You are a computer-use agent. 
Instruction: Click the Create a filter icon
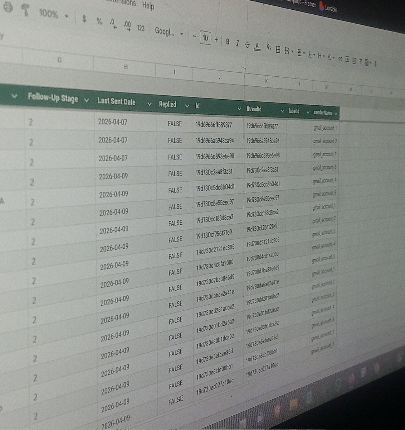[361, 62]
